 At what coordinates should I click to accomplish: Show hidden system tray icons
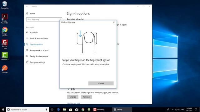click(x=172, y=110)
